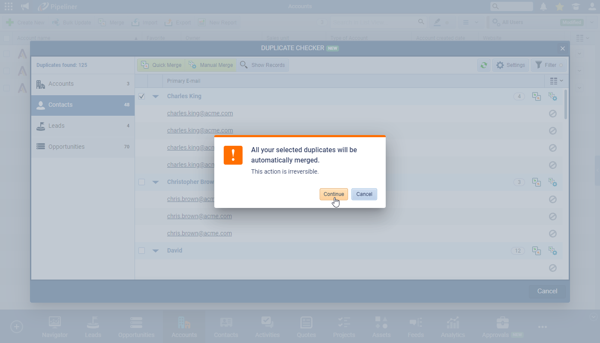Collapse the Charles King duplicate group

156,96
